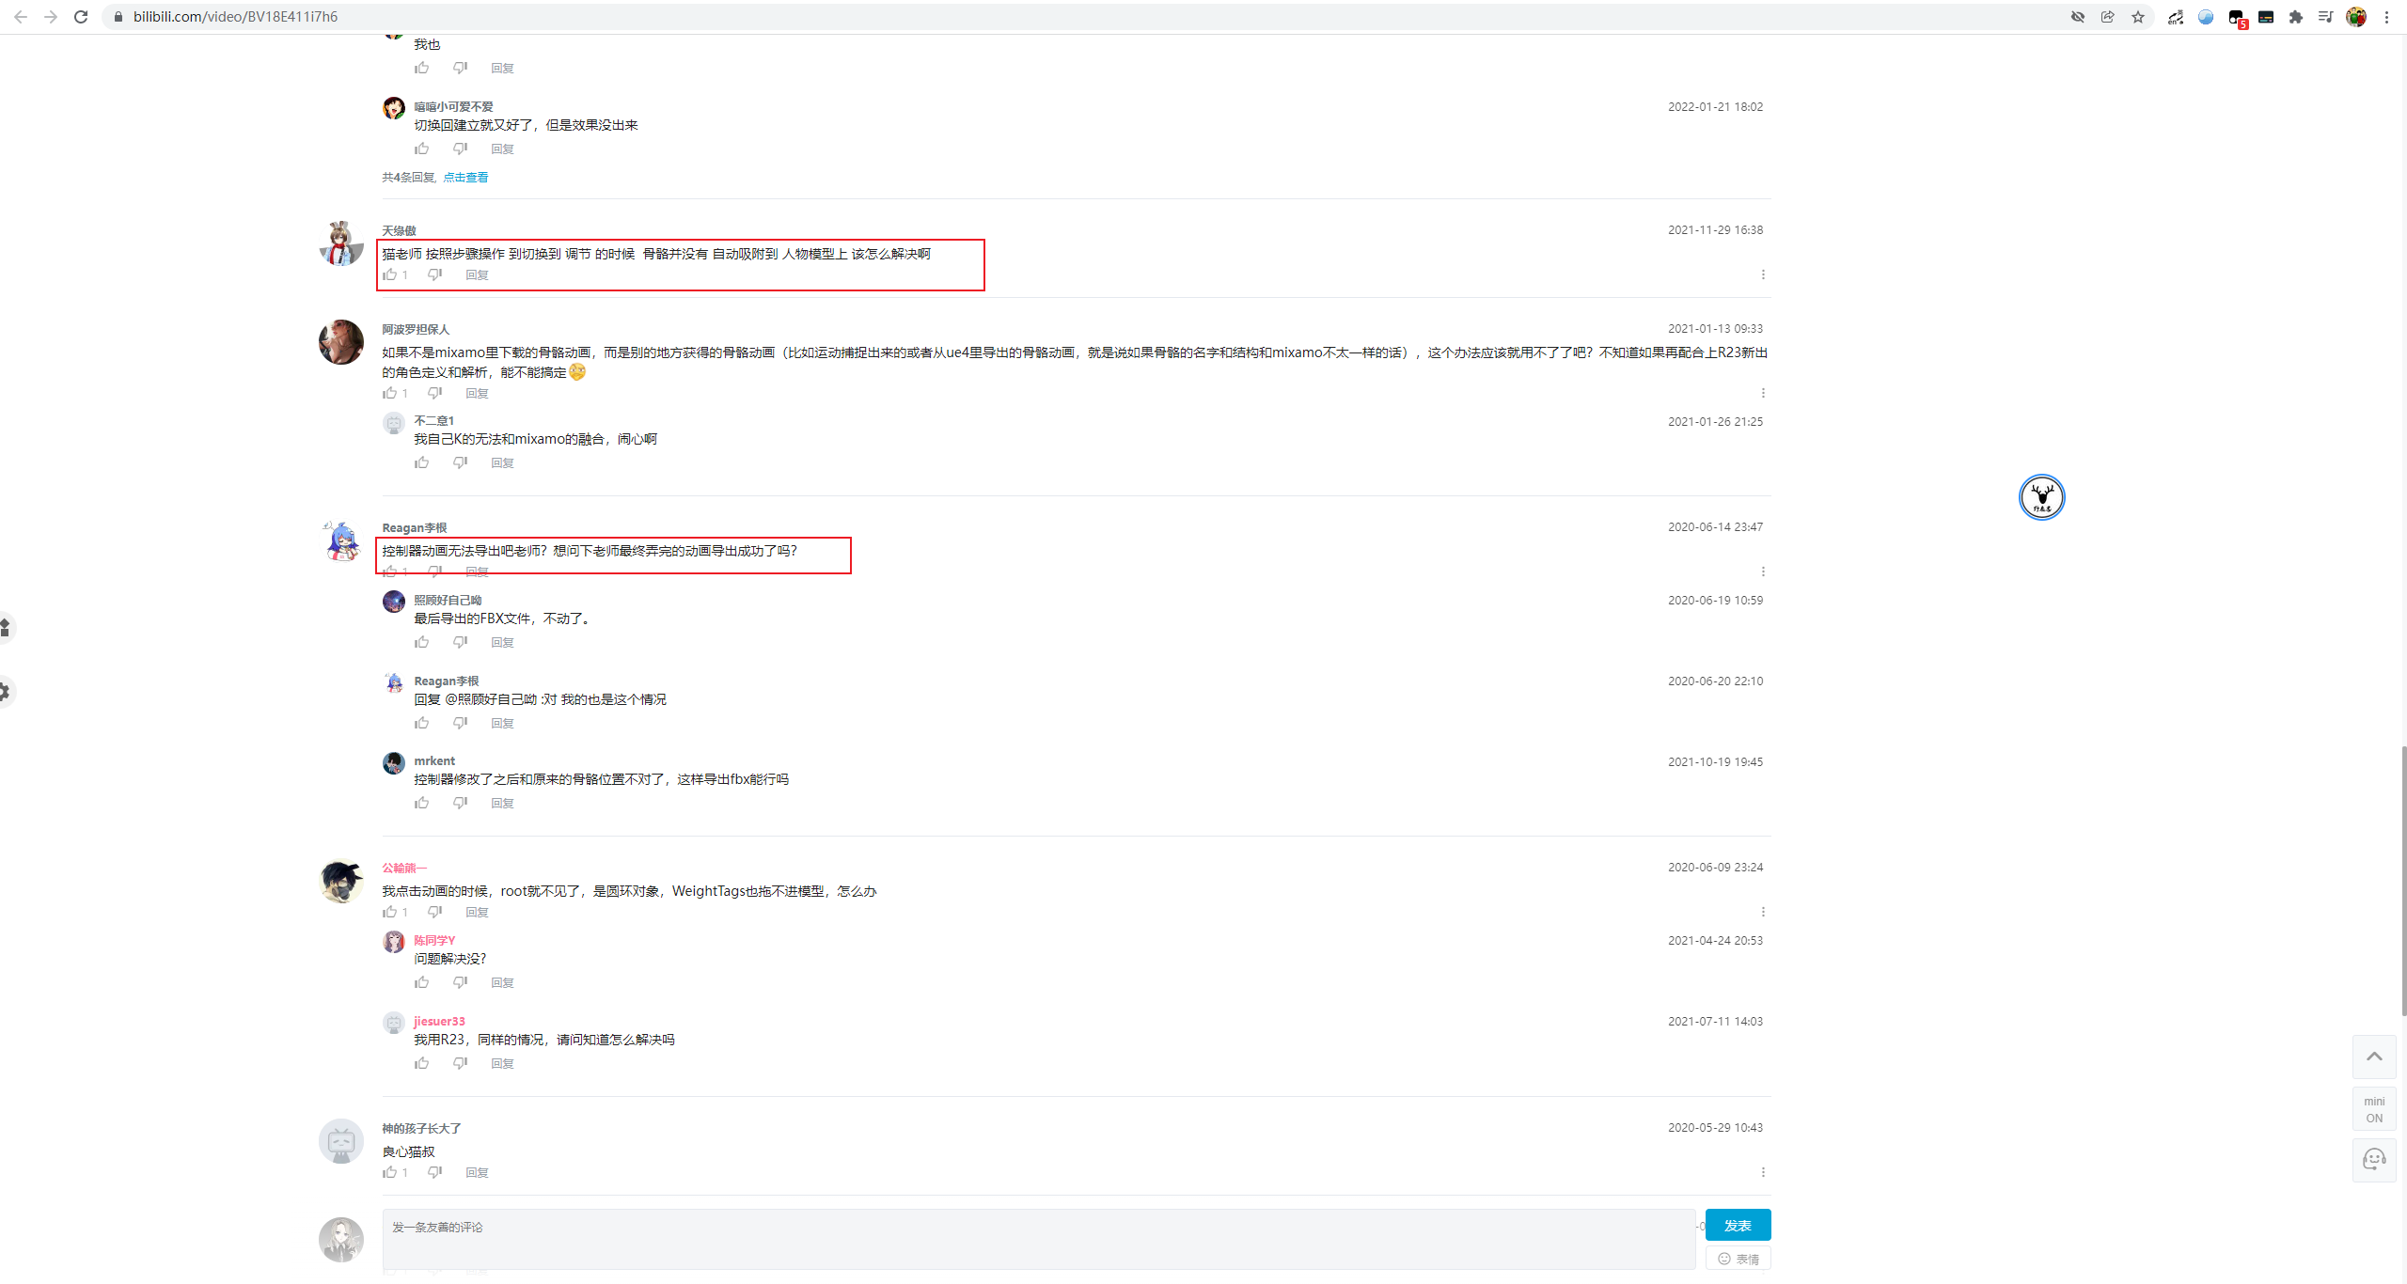Screen dimensions: 2407x1284
Task: Open browser extensions puzzle icon
Action: 2296,17
